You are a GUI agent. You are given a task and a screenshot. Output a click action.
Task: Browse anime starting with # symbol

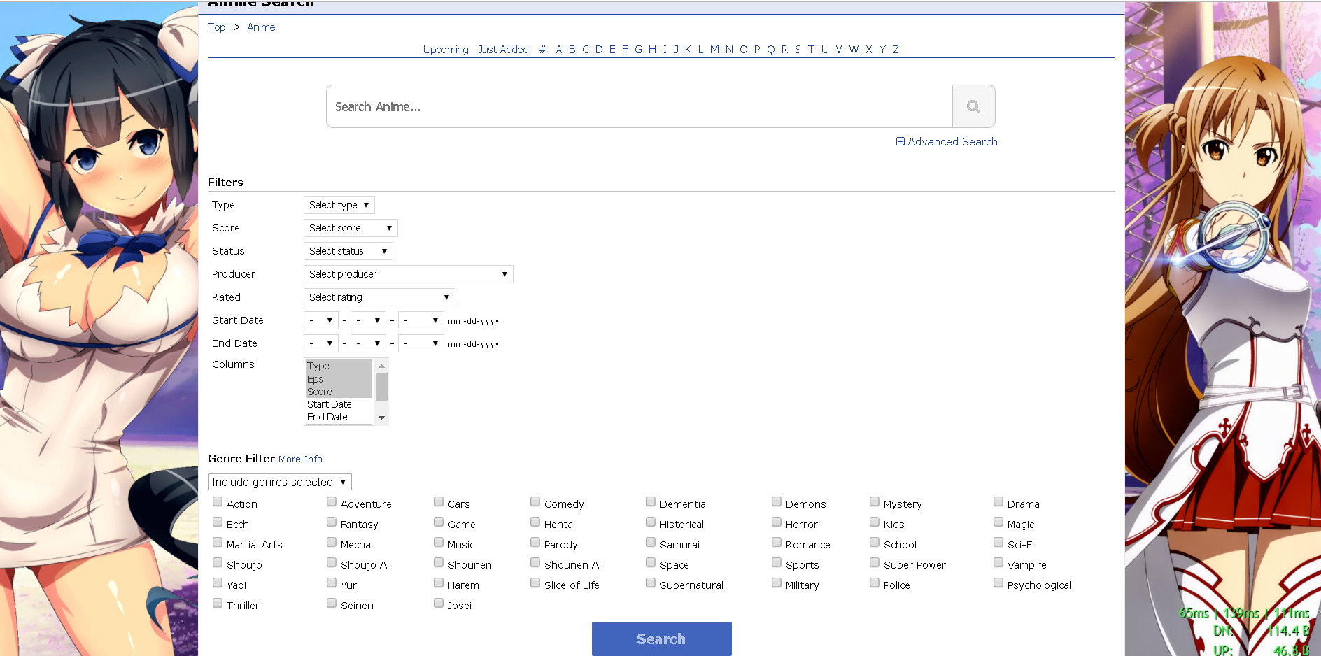click(542, 50)
